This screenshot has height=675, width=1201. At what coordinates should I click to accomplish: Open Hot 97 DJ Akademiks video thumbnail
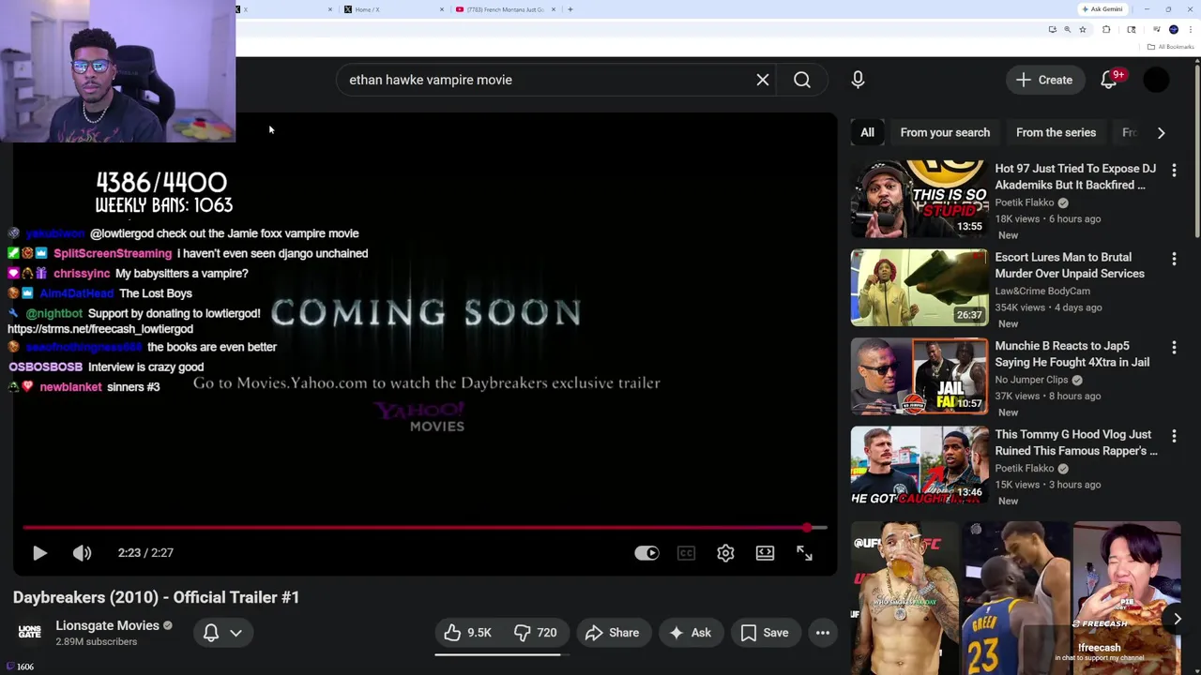point(920,200)
